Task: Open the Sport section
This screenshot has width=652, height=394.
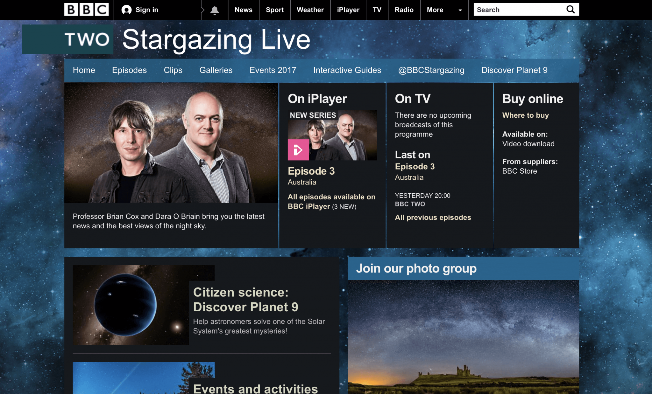Action: coord(275,10)
